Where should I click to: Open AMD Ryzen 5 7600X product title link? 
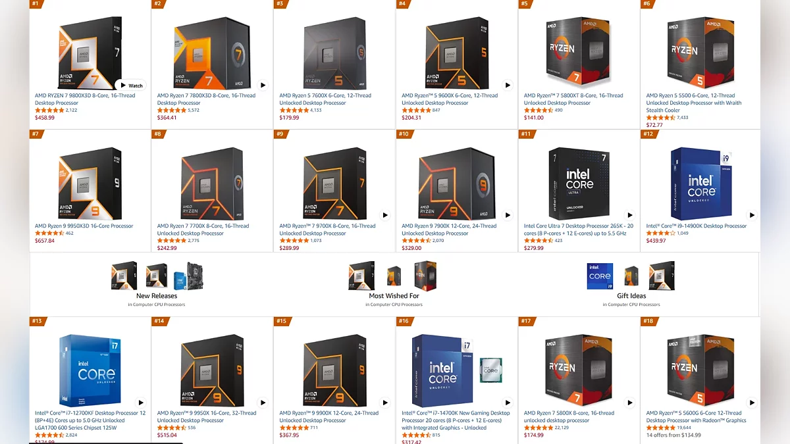pyautogui.click(x=325, y=99)
